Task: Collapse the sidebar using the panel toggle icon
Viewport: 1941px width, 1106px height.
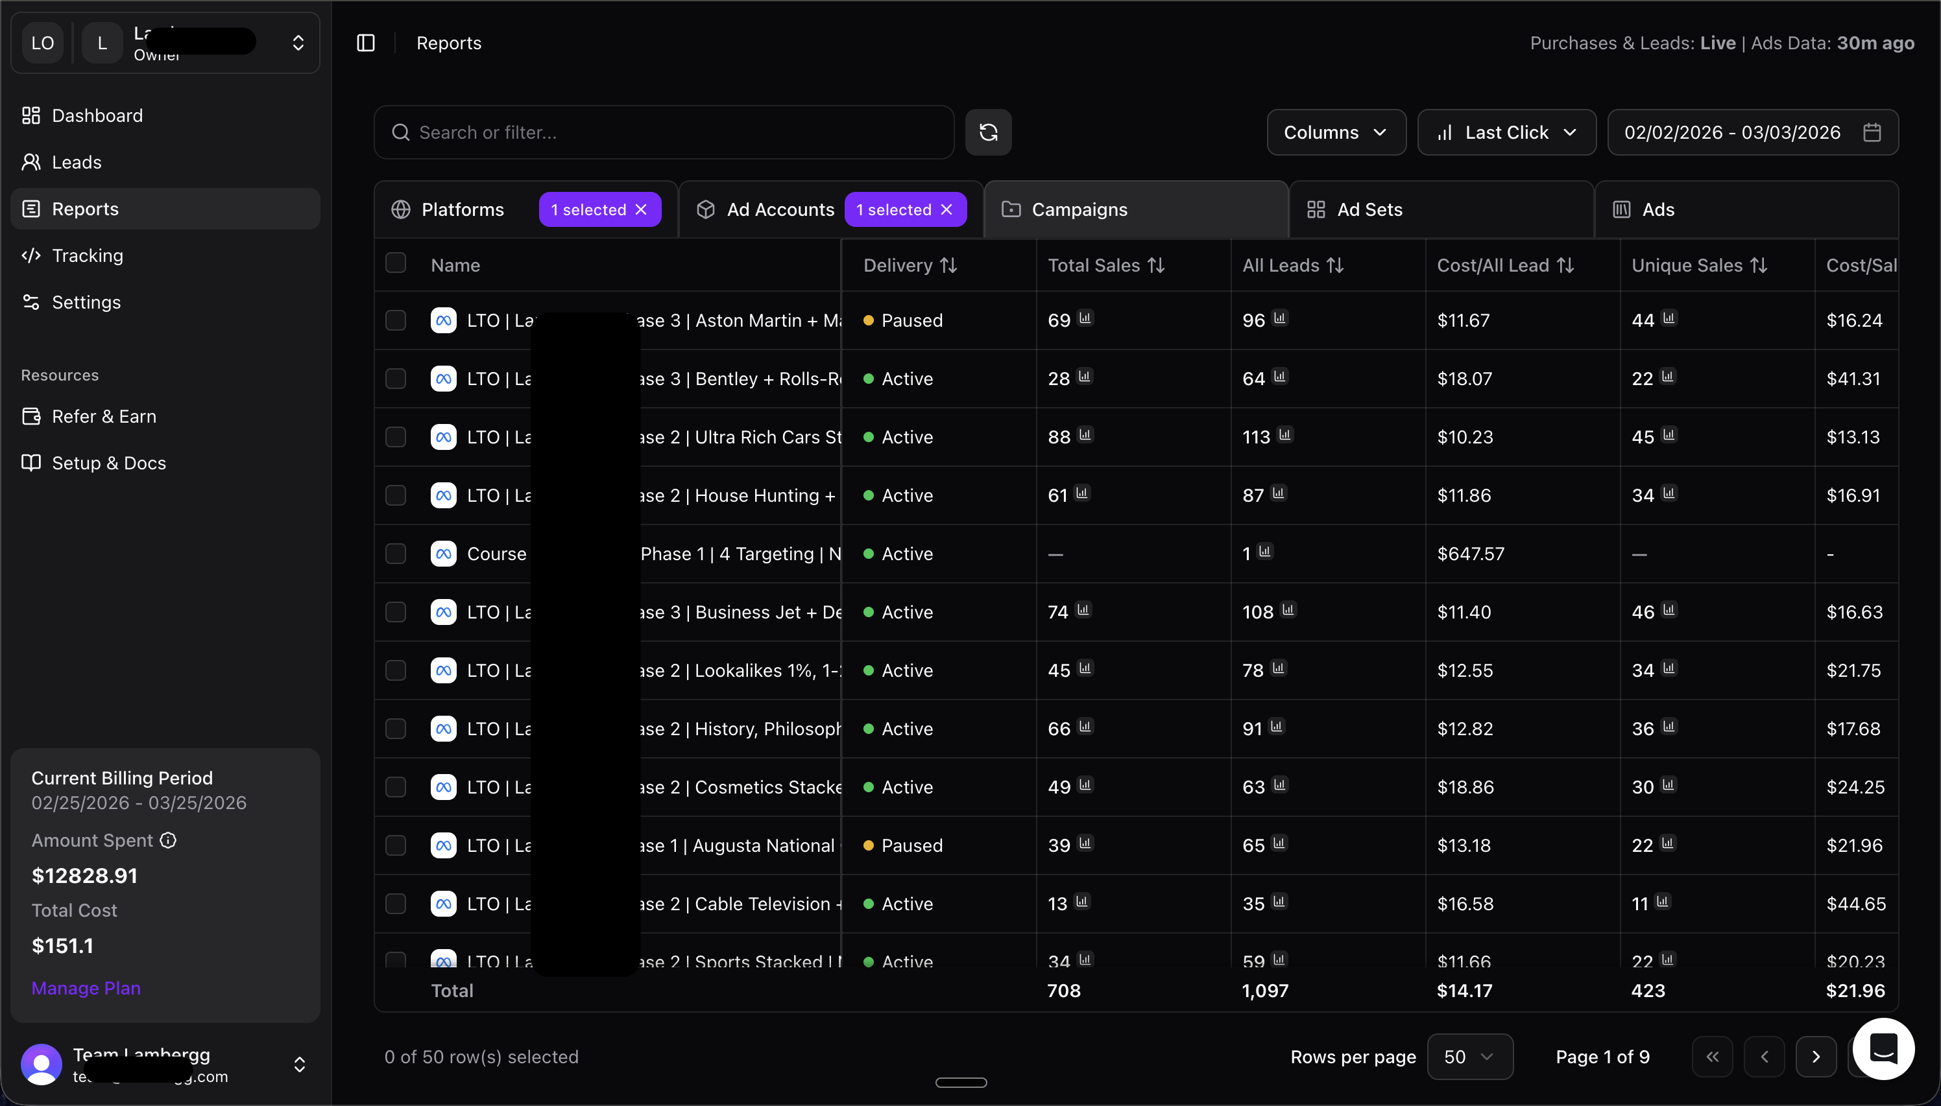Action: click(x=365, y=43)
